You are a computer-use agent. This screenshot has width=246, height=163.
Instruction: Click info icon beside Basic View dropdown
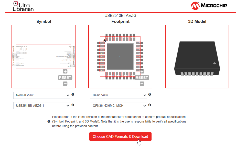(x=150, y=94)
